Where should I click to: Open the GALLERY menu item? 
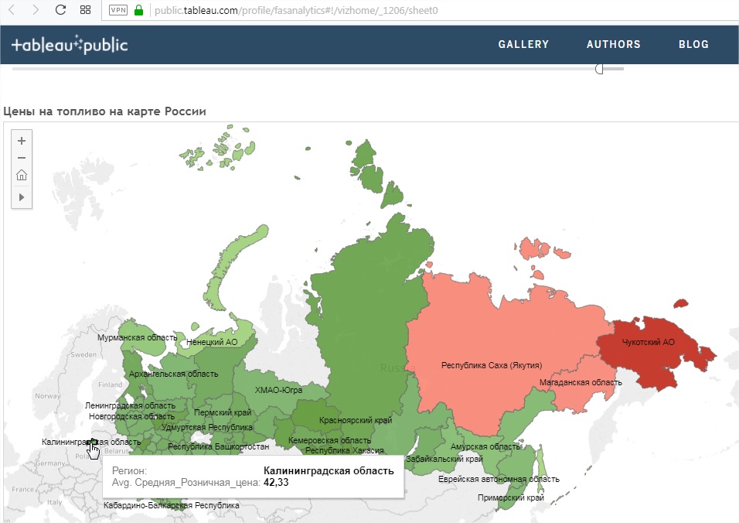click(x=523, y=44)
